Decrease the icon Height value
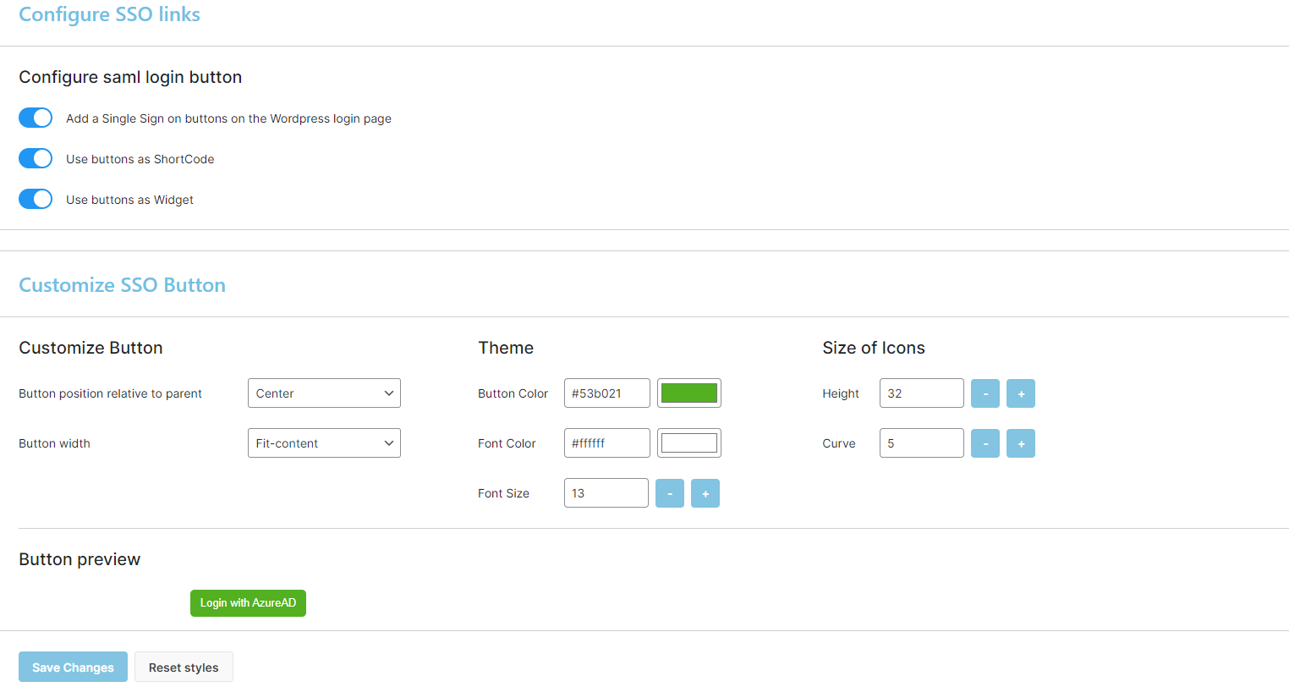1289x698 pixels. 985,393
